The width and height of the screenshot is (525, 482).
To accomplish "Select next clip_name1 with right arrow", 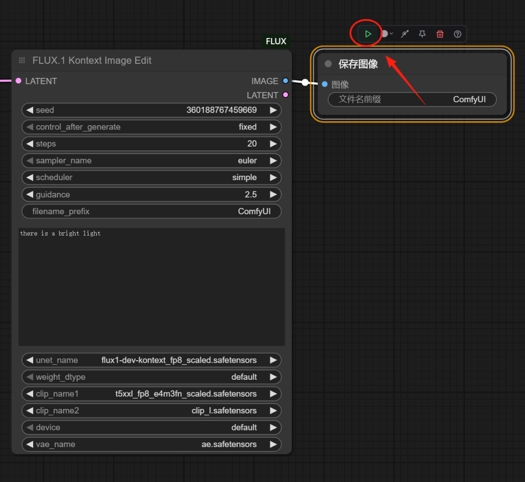I will (x=273, y=393).
